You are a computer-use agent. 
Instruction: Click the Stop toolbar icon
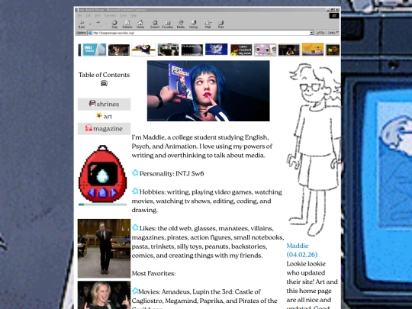coord(114,23)
